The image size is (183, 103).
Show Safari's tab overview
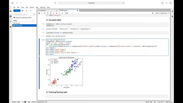171,3
